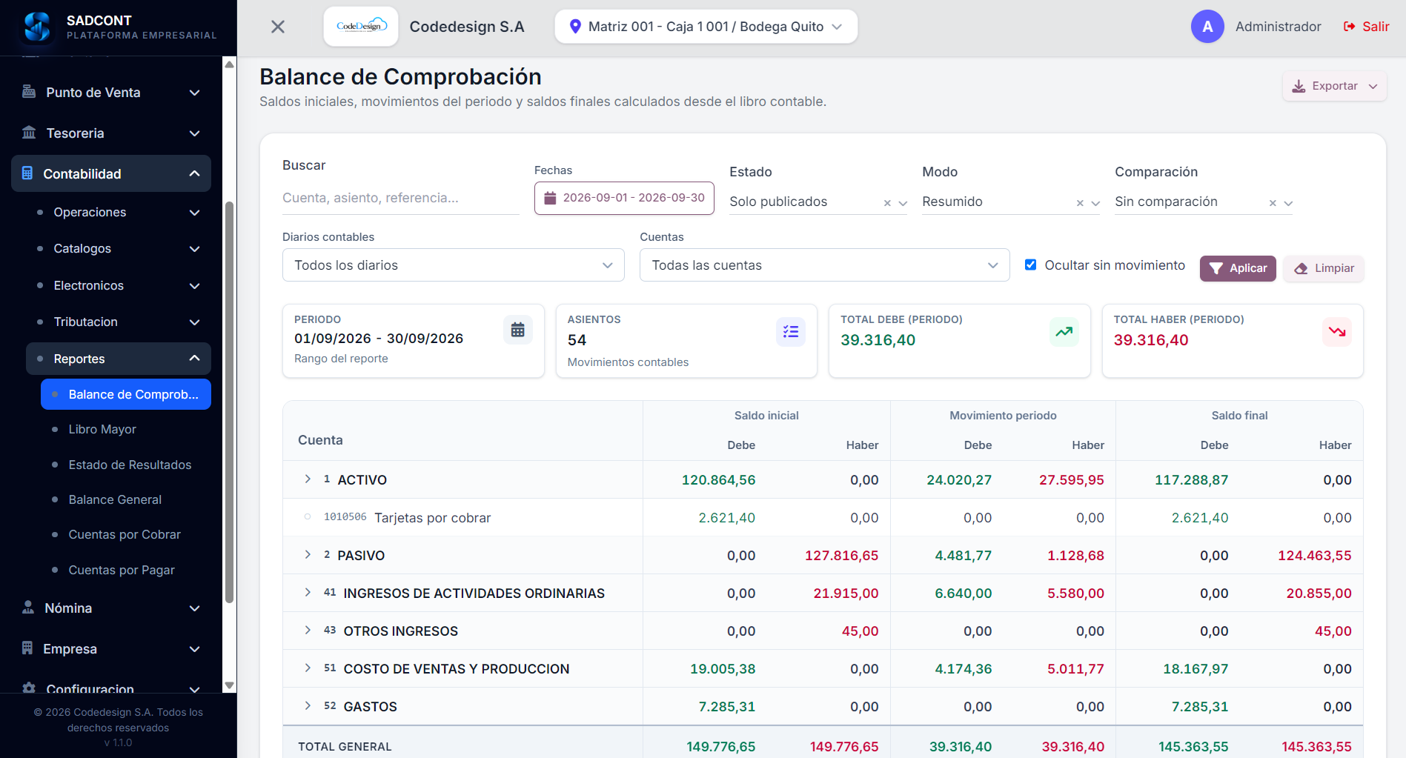This screenshot has width=1406, height=758.
Task: Click the Administrador avatar icon
Action: coord(1207,27)
